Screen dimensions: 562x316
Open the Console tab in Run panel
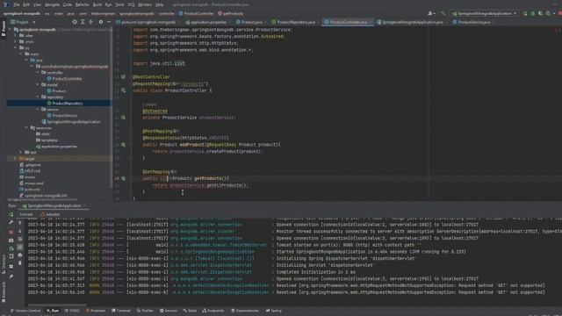tap(25, 214)
